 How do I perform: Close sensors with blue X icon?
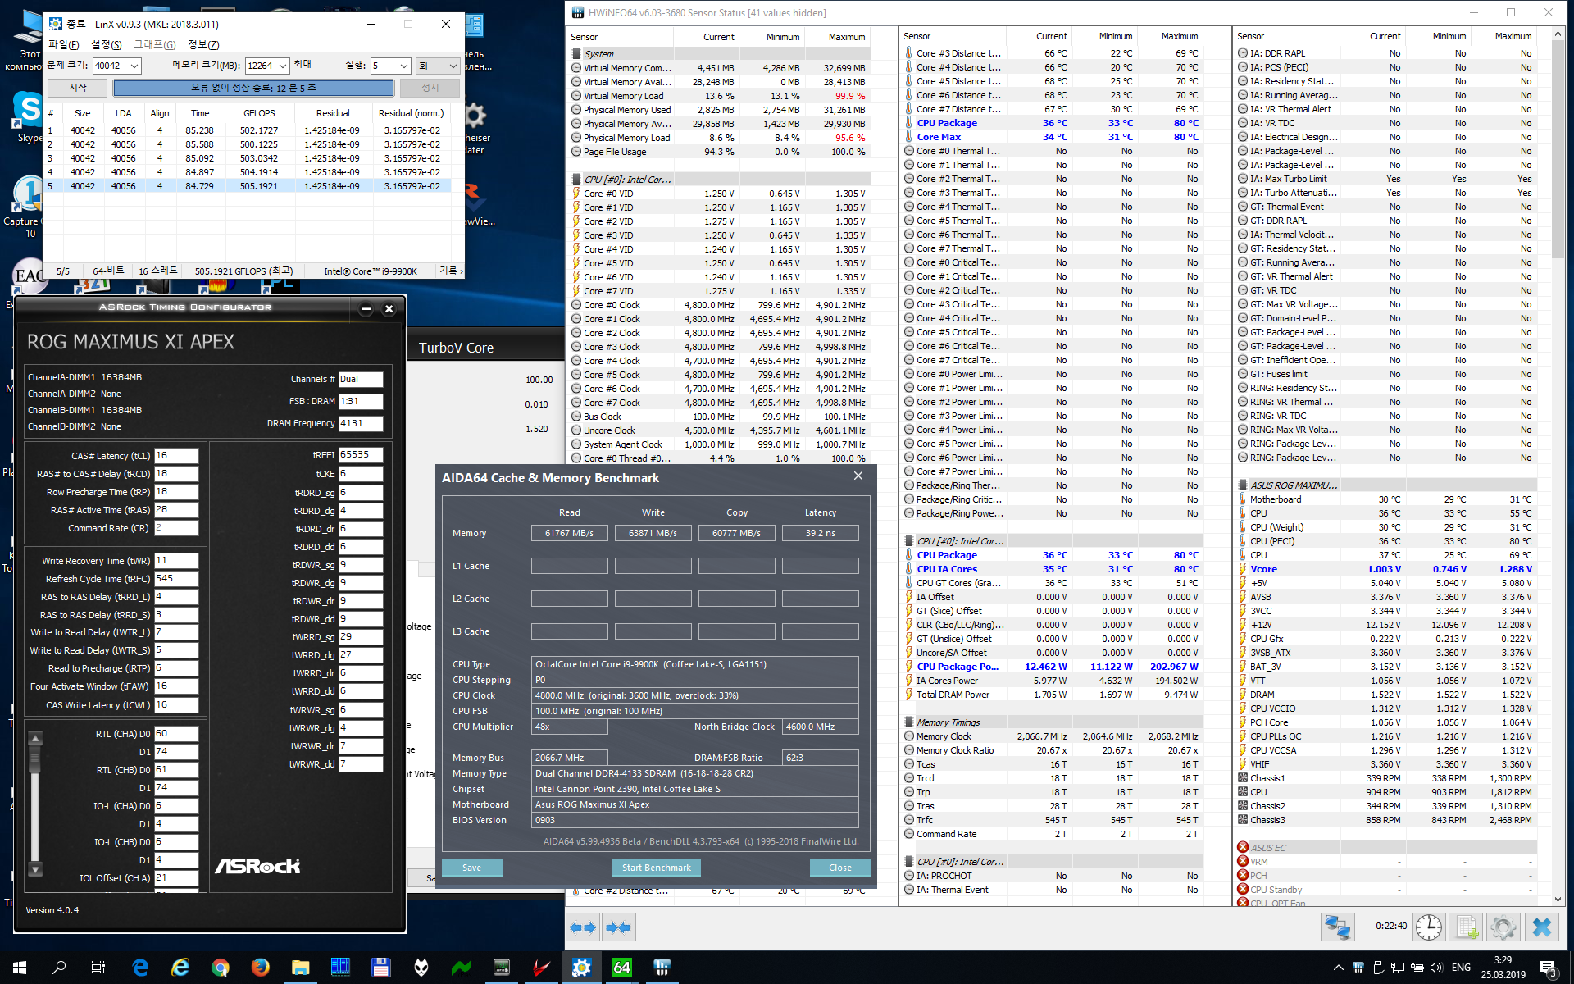click(x=1541, y=927)
